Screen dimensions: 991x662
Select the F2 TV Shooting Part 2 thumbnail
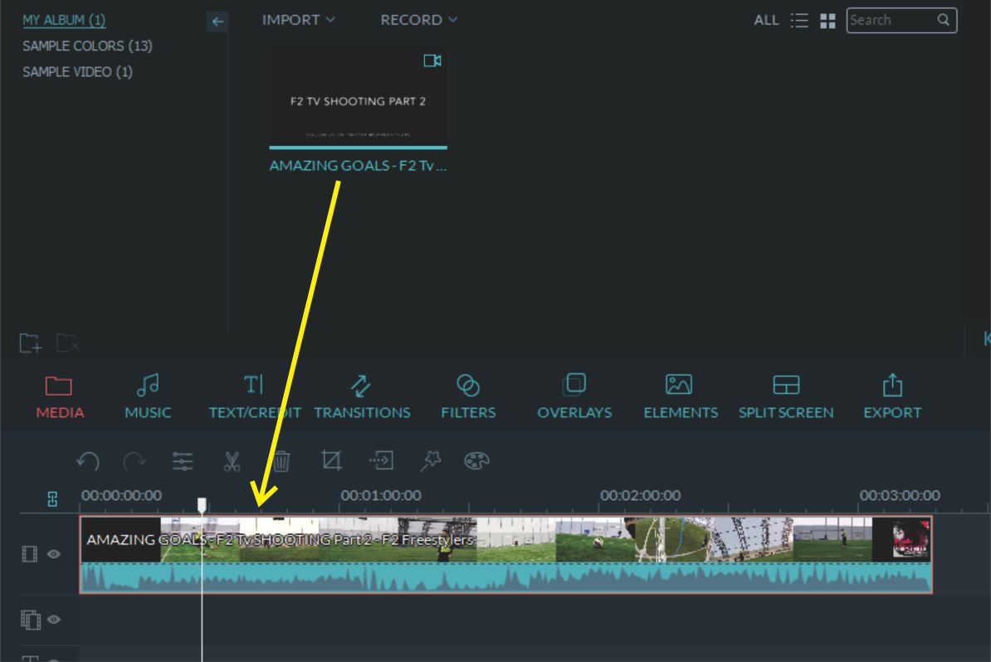click(x=358, y=98)
